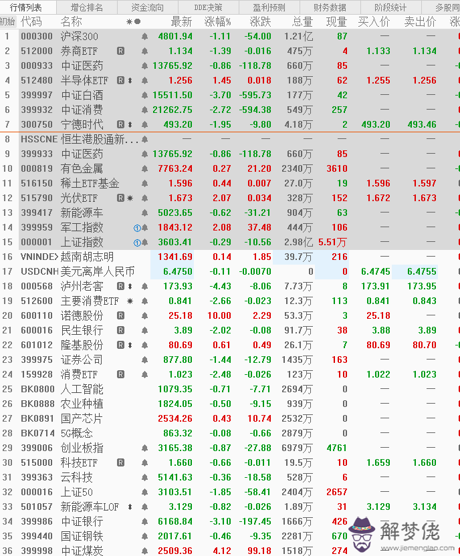Click the R margin icon for 消费ETF
Image resolution: width=460 pixels, height=556 pixels.
[120, 374]
